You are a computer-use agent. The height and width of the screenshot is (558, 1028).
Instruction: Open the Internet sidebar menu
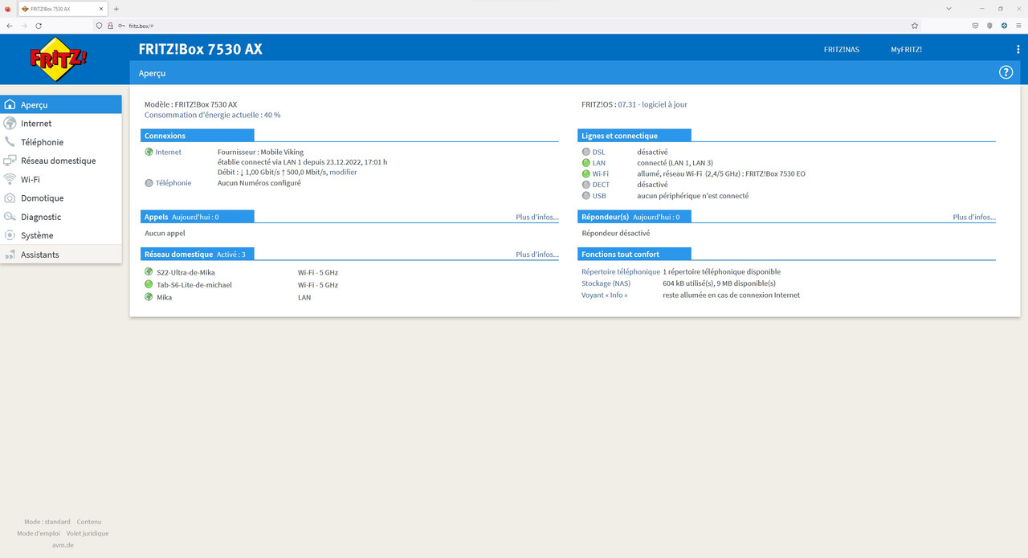point(61,124)
